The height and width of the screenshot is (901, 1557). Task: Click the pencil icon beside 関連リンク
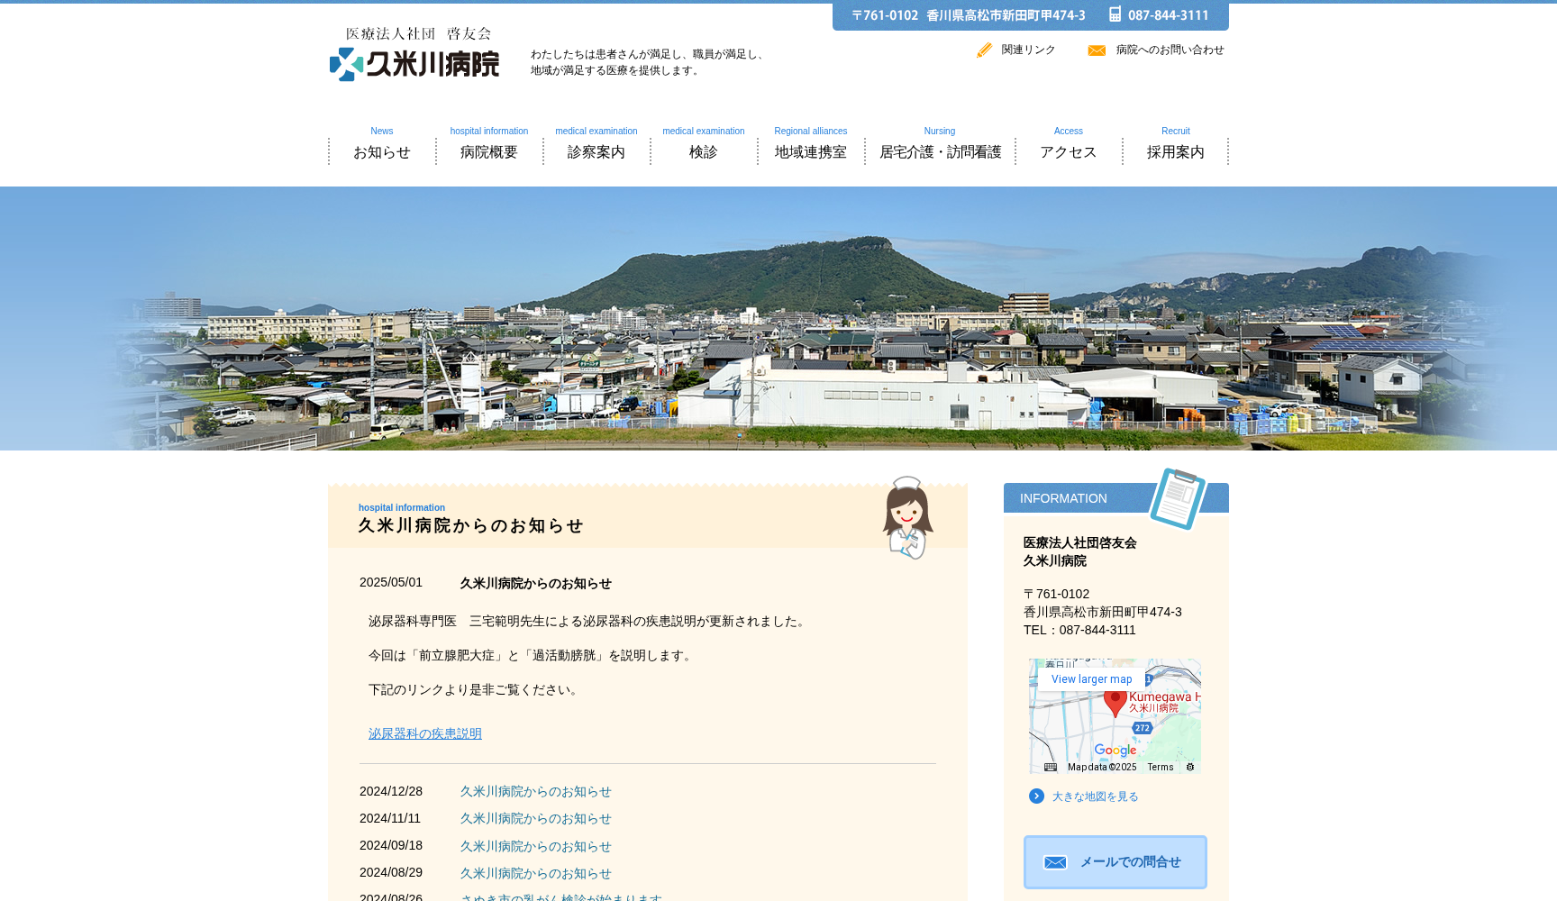click(x=983, y=50)
